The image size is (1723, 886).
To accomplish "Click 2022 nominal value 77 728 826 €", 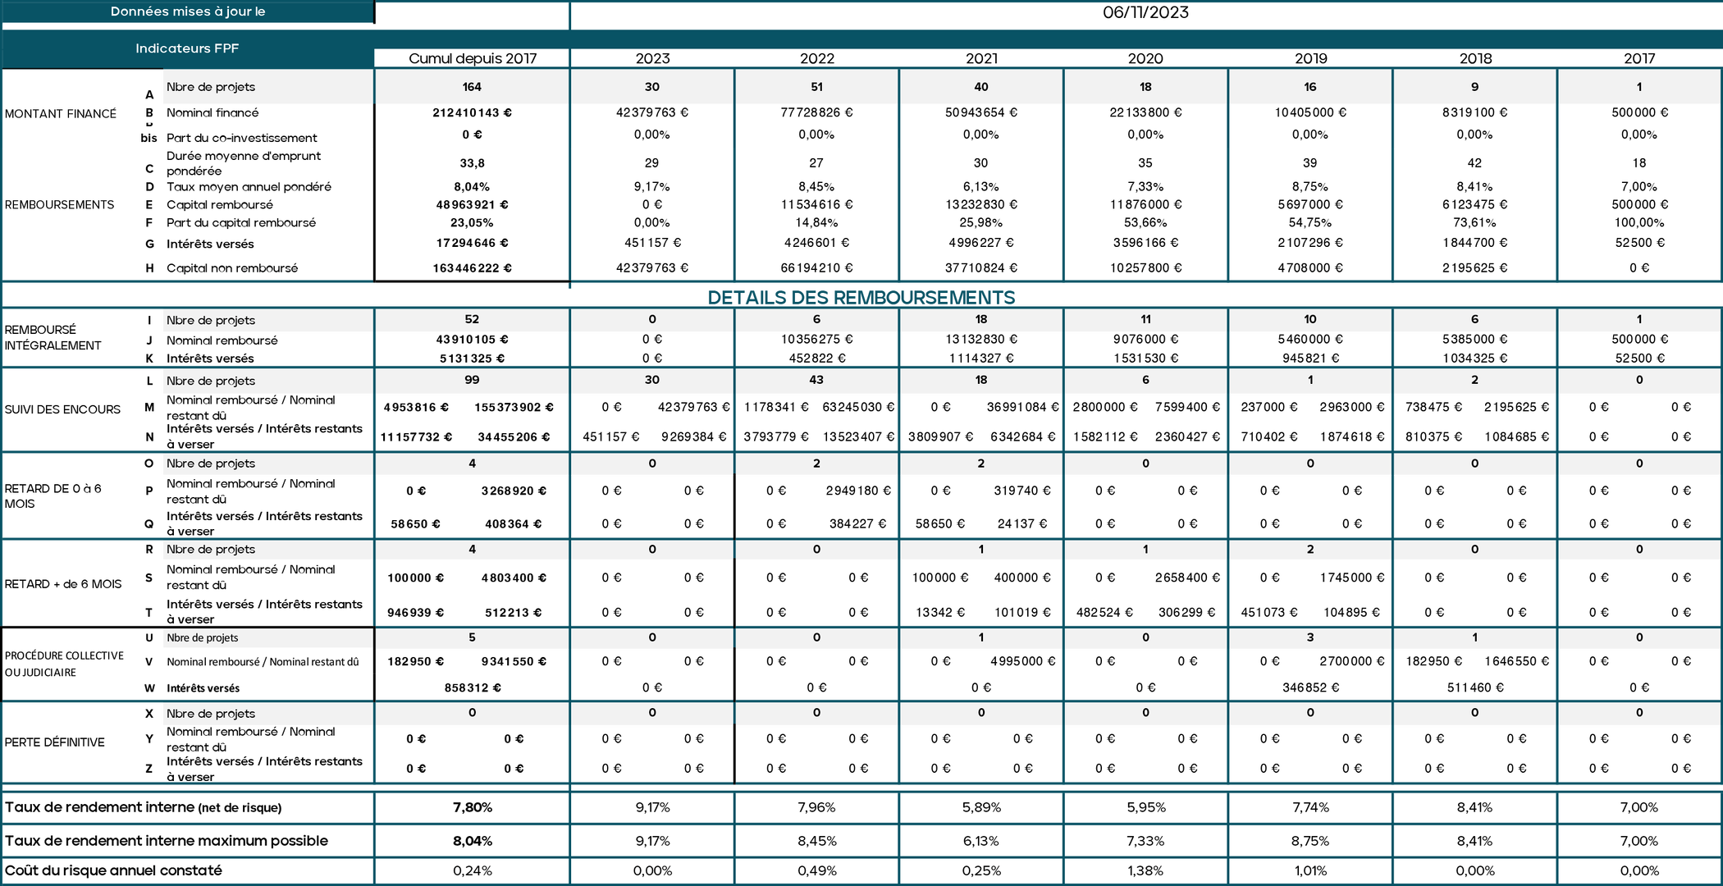I will [x=816, y=112].
